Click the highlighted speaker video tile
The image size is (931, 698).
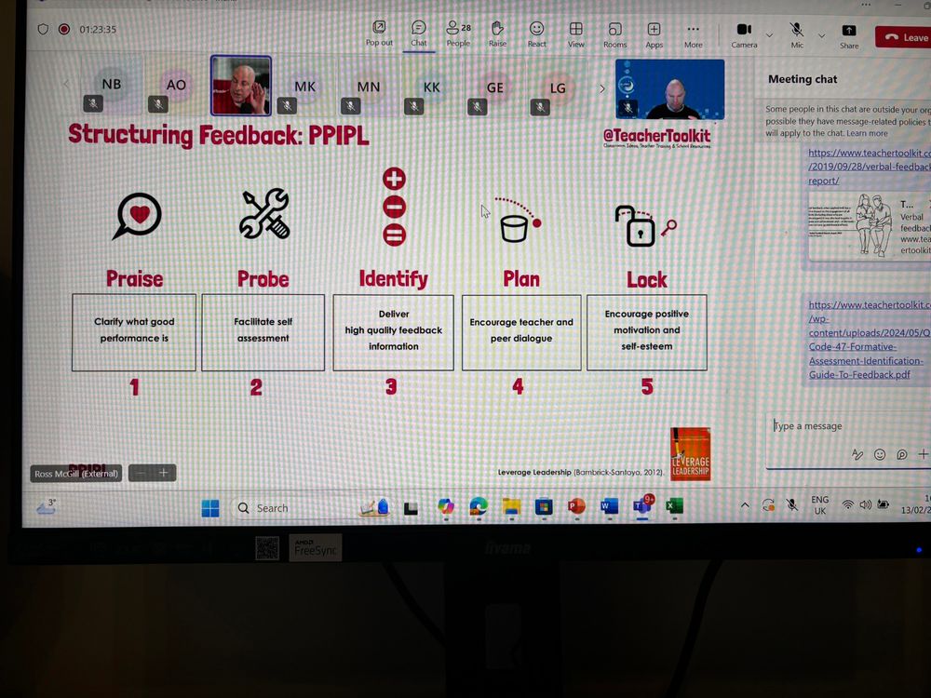[x=240, y=86]
